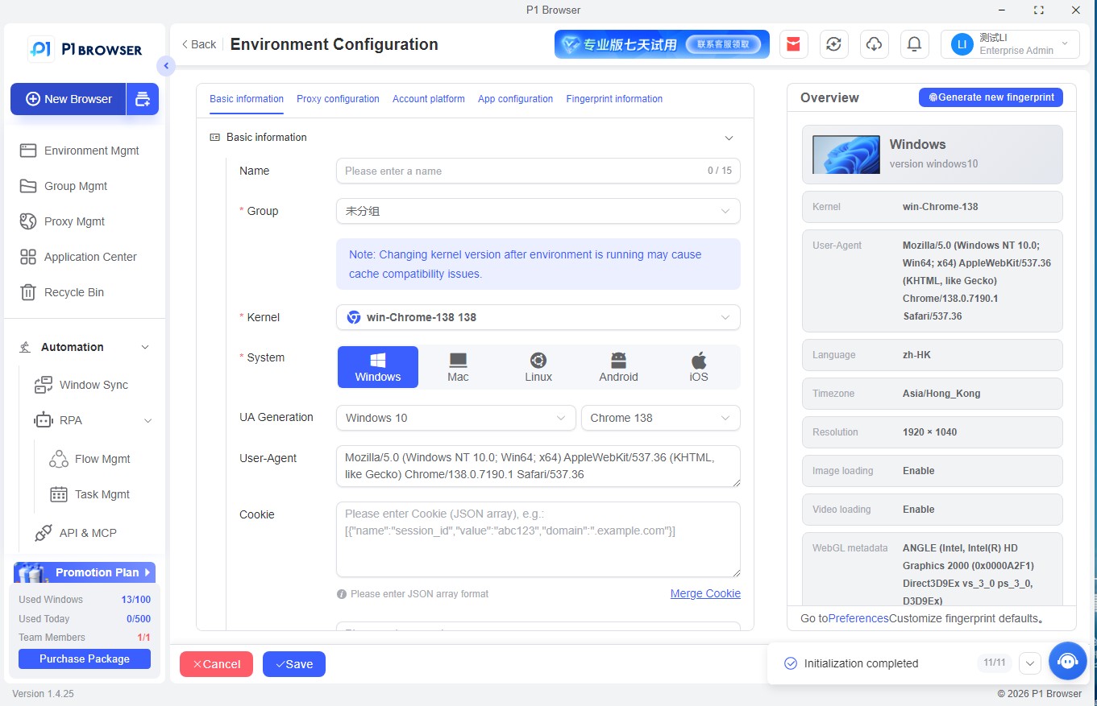Select Mac system option
This screenshot has height=706, width=1097.
pyautogui.click(x=458, y=367)
